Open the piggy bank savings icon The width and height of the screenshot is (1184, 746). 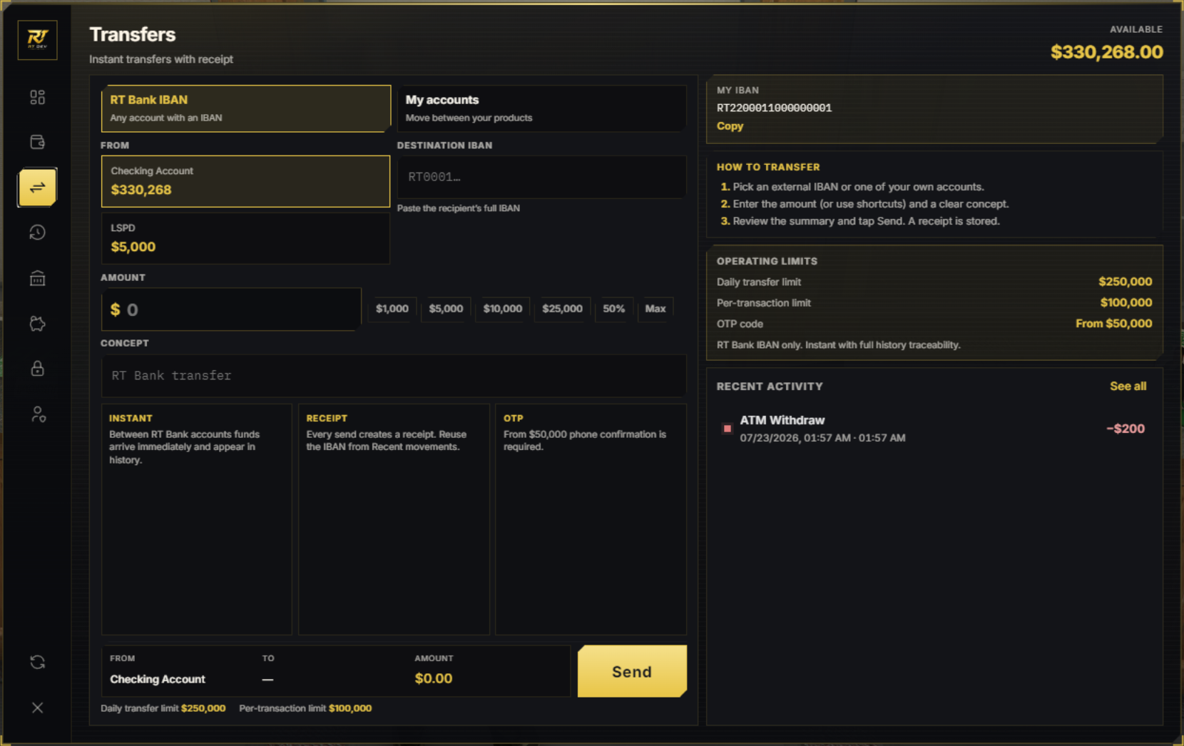click(x=38, y=324)
